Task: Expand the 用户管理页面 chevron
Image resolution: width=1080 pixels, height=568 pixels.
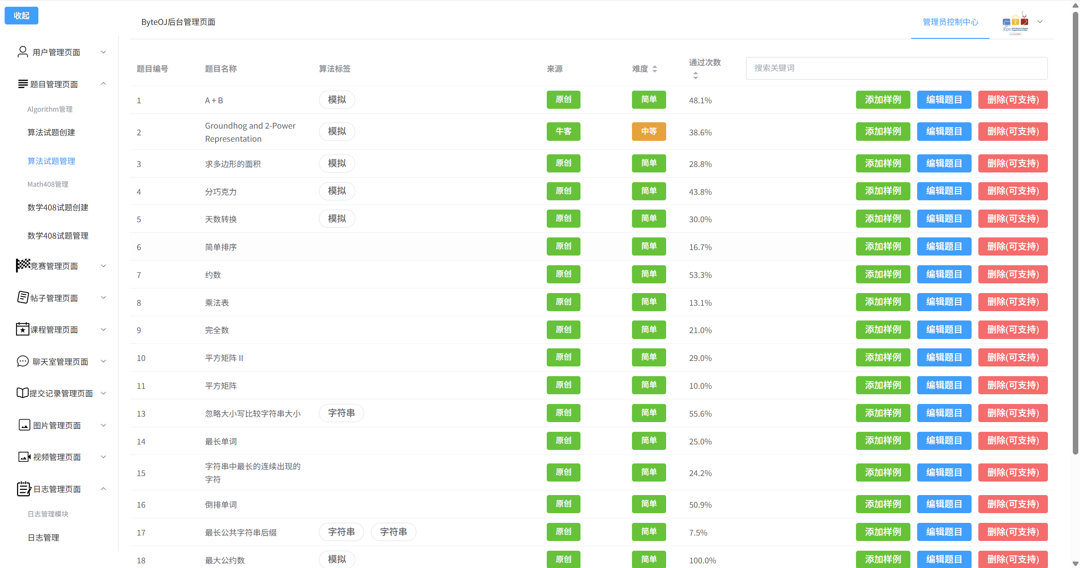Action: pos(103,52)
